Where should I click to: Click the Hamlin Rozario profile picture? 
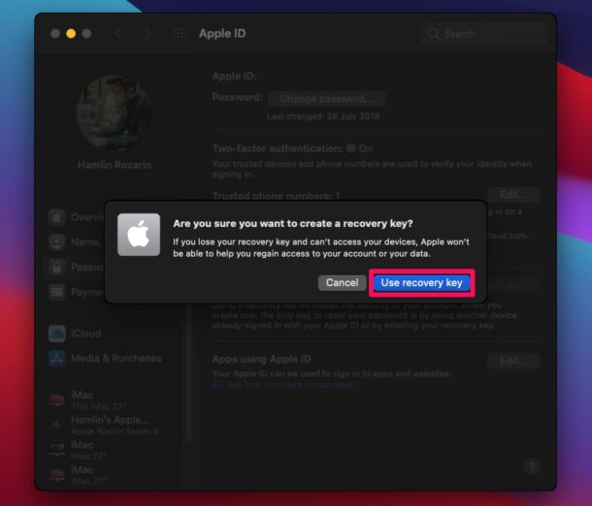pos(115,112)
